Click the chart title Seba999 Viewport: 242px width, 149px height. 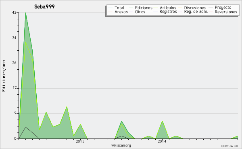point(44,6)
